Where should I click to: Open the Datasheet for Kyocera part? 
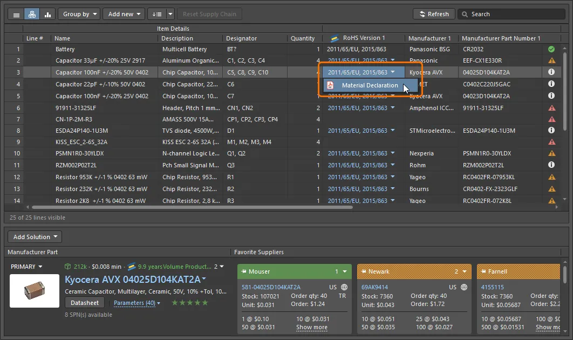coord(85,303)
